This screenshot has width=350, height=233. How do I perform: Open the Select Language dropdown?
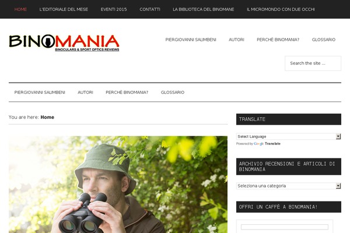(x=288, y=136)
